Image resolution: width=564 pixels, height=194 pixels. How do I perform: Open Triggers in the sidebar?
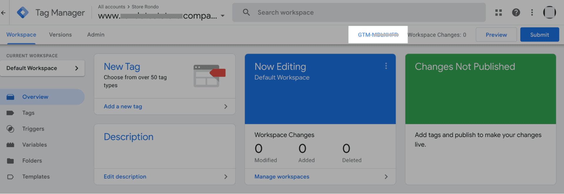coord(33,129)
